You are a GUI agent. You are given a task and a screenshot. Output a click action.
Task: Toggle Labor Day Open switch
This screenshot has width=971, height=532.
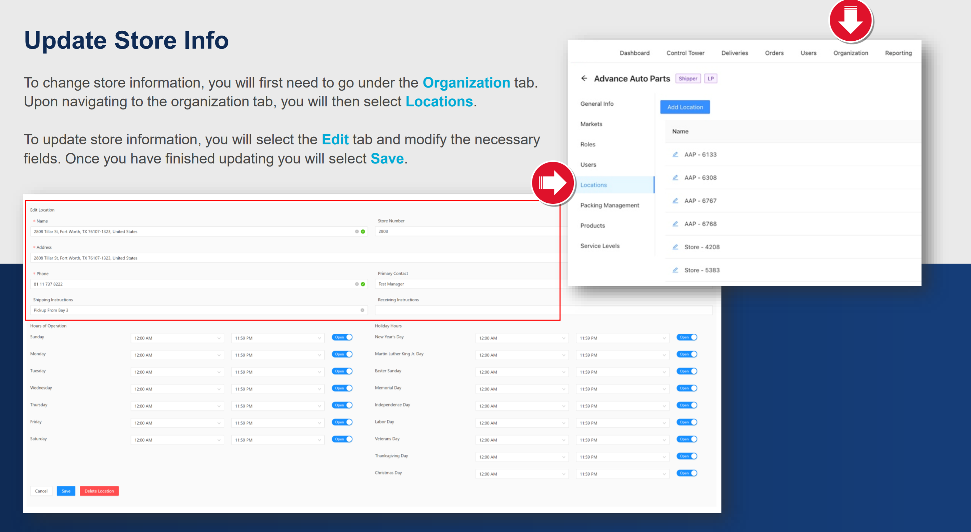coord(687,422)
